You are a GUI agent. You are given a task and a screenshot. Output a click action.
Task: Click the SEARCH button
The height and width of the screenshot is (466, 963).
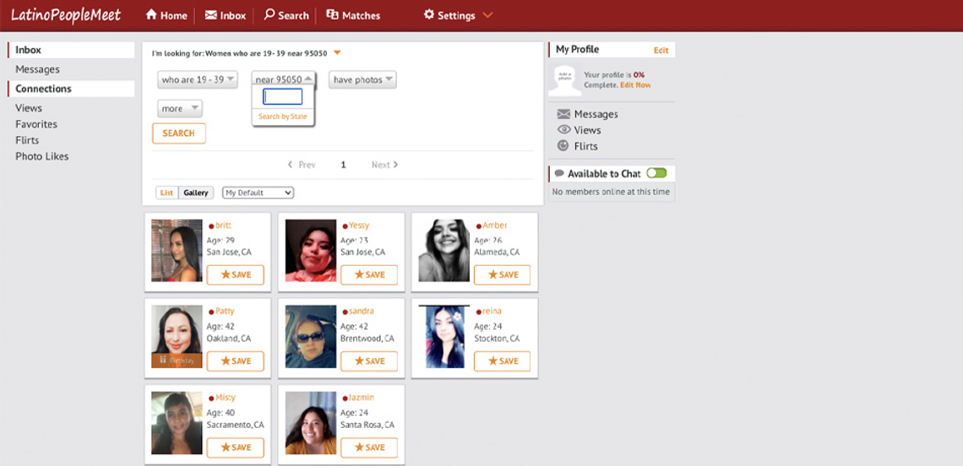point(179,133)
